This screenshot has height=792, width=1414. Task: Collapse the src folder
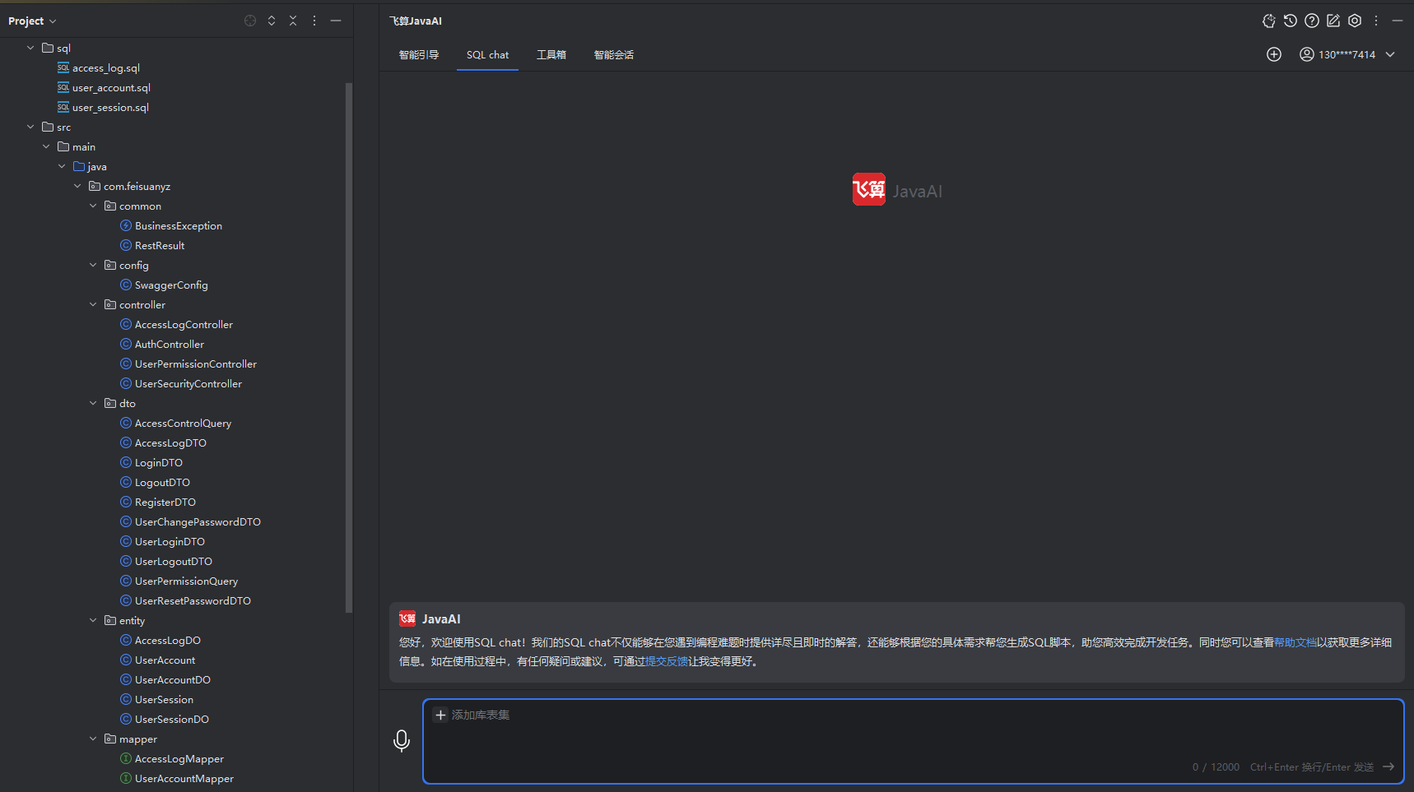click(30, 127)
